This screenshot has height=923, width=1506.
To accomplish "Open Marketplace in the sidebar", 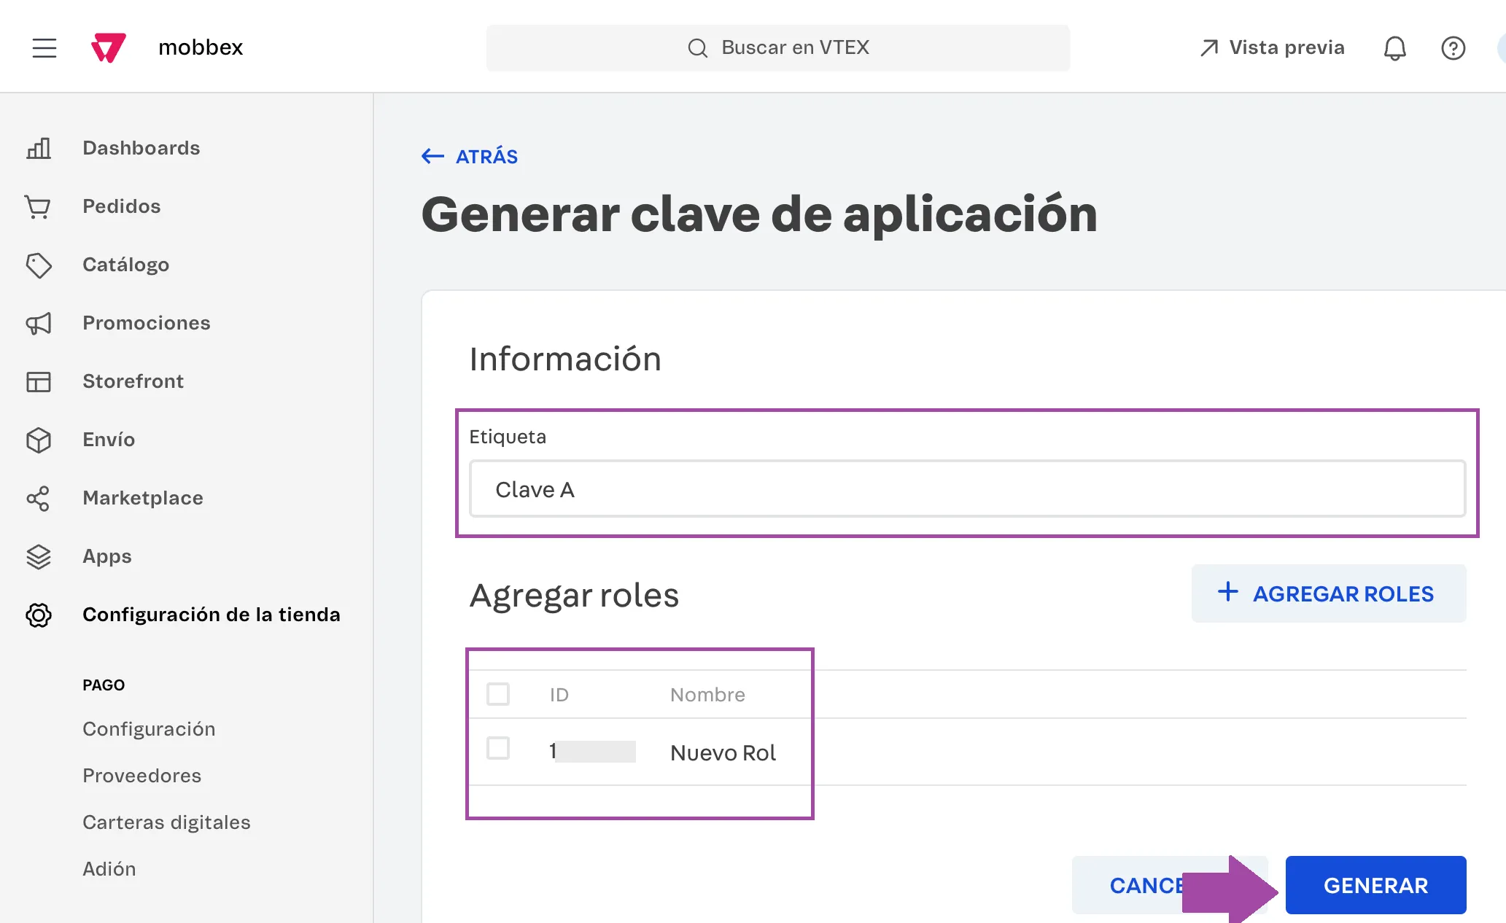I will point(143,498).
